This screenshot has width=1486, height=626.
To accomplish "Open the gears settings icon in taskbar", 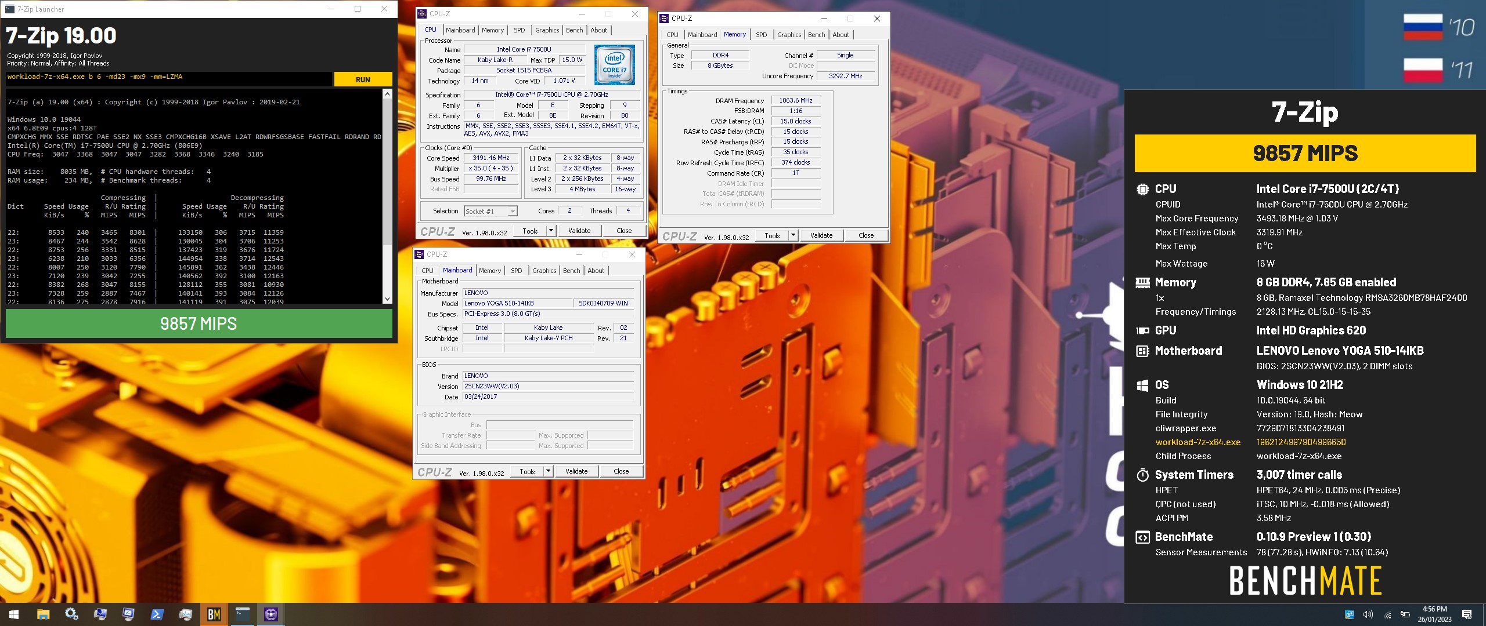I will 71,614.
